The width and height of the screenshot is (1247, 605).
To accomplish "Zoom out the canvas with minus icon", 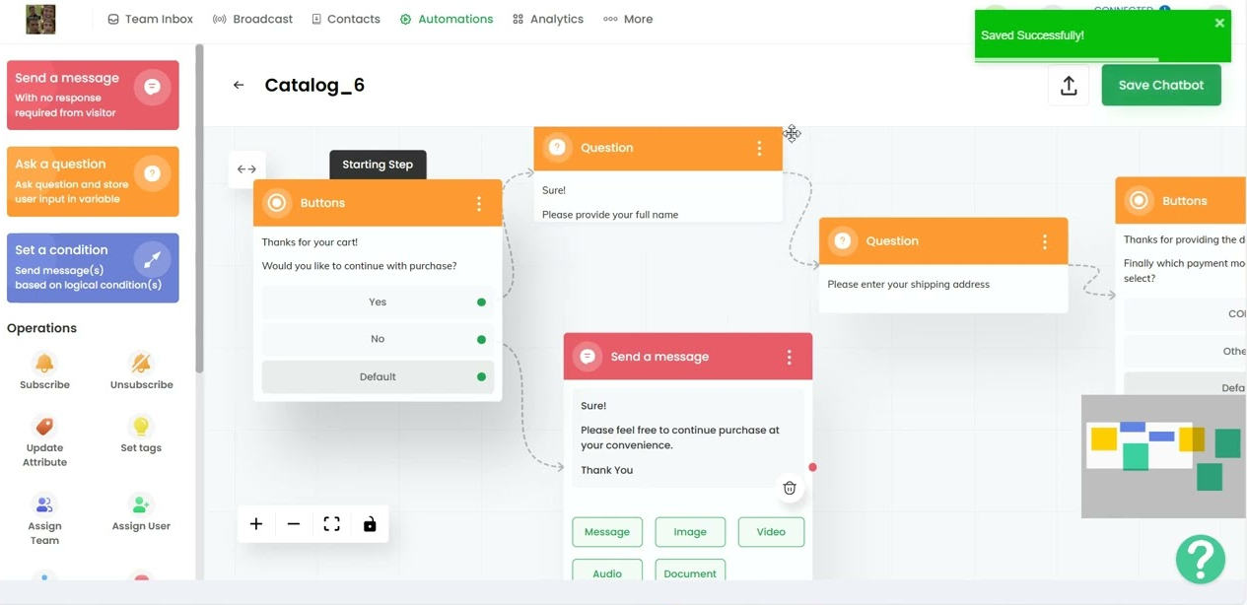I will coord(294,524).
